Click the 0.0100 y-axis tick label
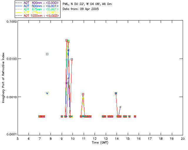The height and width of the screenshot is (150, 188). tap(12, 59)
